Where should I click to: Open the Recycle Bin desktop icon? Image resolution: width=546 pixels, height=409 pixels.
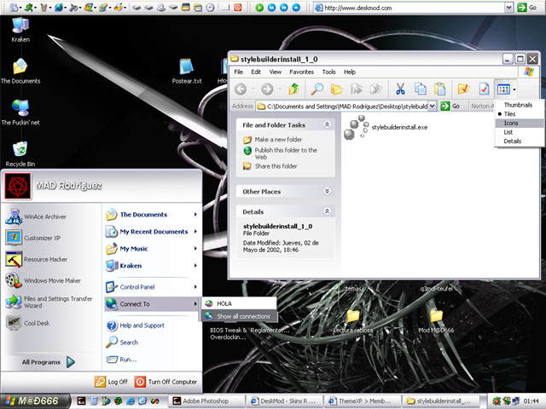[20, 149]
